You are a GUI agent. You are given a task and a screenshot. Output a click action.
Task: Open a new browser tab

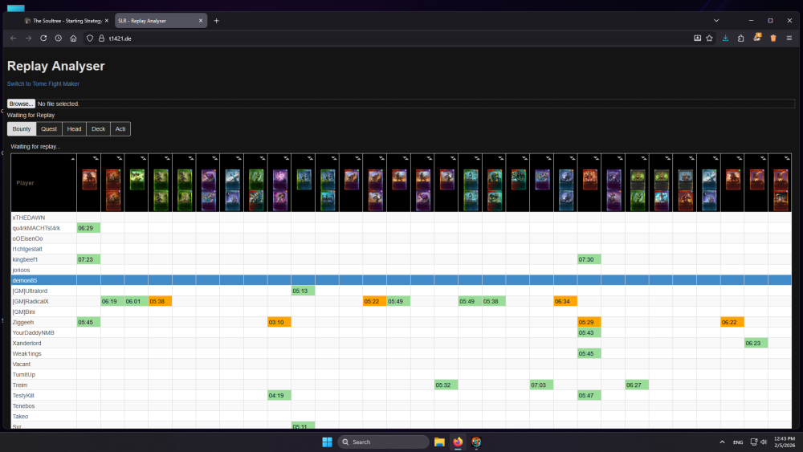click(x=216, y=20)
